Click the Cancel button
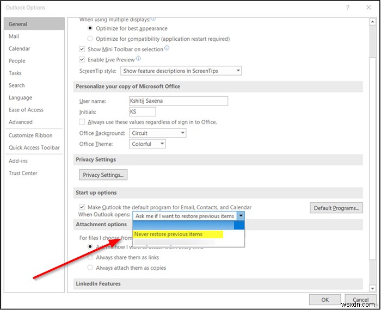 coord(360,300)
